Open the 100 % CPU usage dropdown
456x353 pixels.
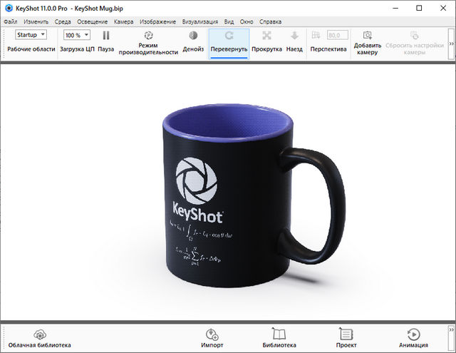coord(77,34)
